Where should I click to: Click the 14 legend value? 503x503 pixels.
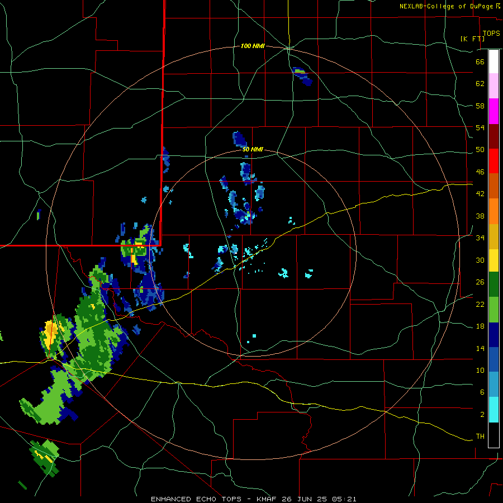(x=480, y=348)
